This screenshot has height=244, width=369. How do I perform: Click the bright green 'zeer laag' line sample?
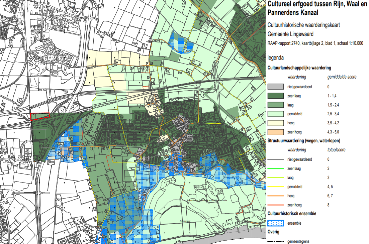276,168
